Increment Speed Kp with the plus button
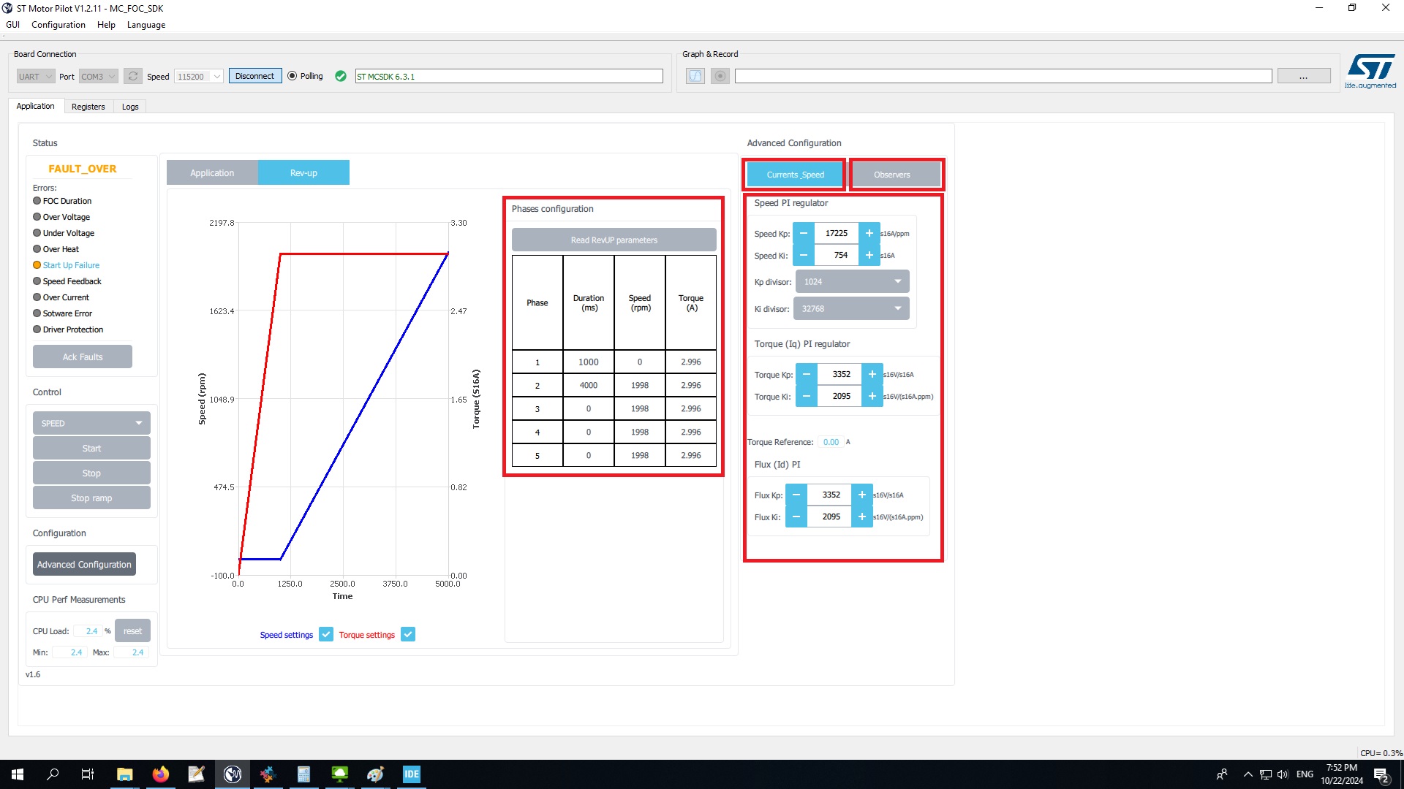This screenshot has width=1404, height=789. (x=869, y=233)
